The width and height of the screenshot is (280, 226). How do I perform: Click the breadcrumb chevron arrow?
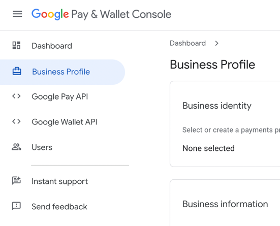coord(216,43)
